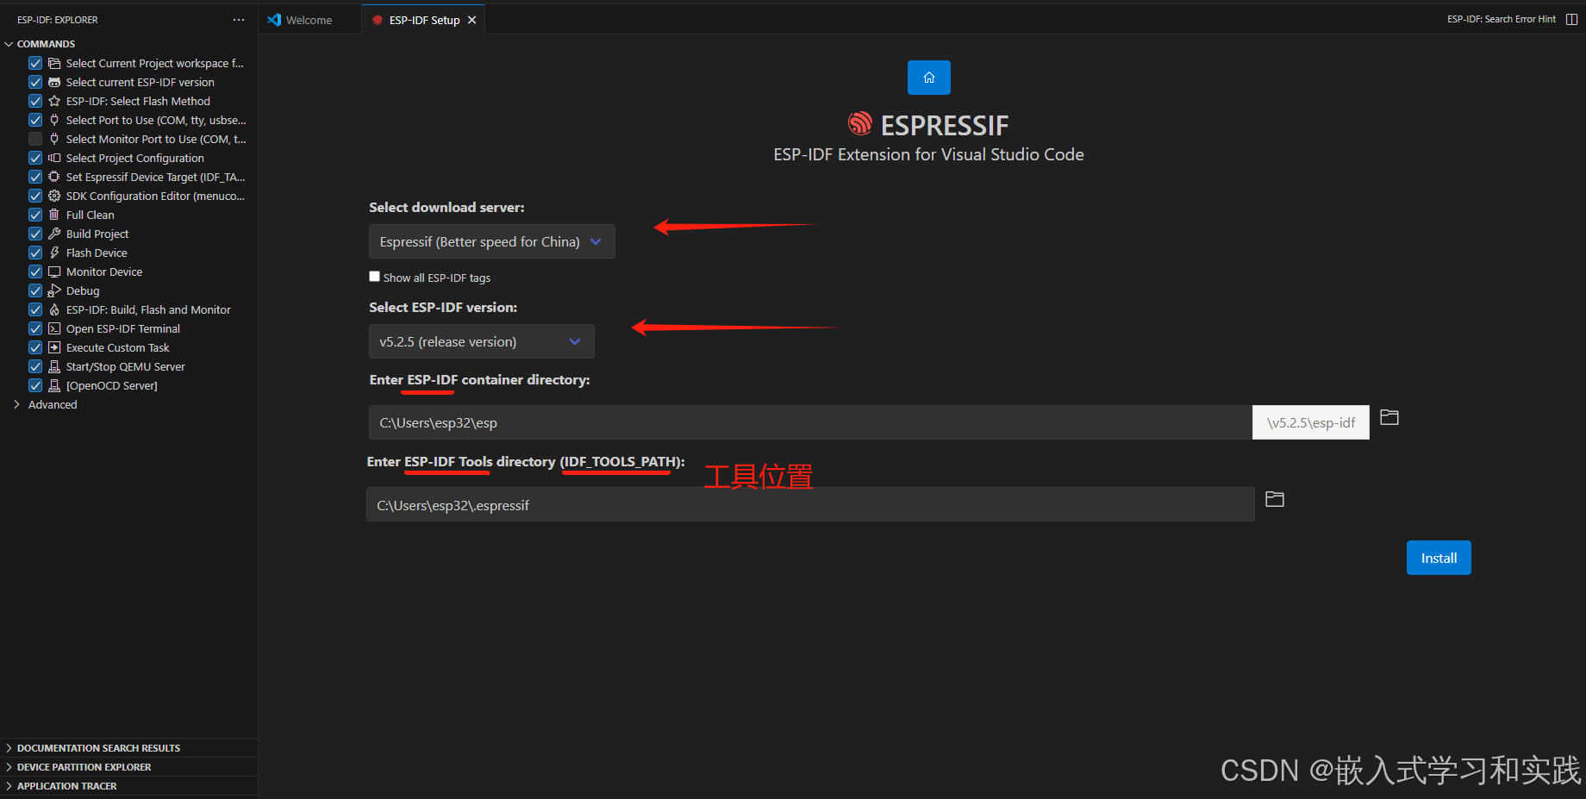The width and height of the screenshot is (1586, 799).
Task: Close the ESP-IDF Setup tab
Action: (471, 20)
